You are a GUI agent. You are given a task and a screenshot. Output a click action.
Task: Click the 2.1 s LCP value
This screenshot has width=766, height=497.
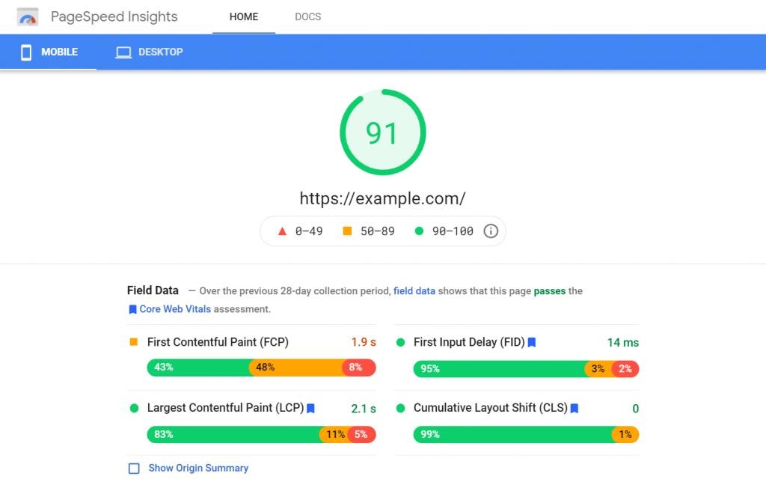click(364, 409)
